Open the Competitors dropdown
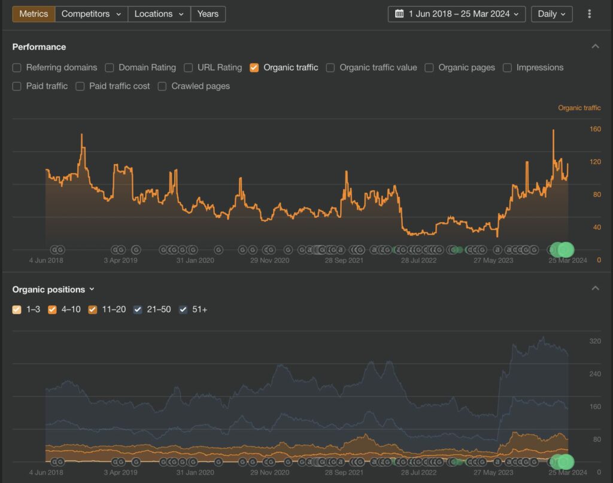The image size is (613, 483). (91, 14)
